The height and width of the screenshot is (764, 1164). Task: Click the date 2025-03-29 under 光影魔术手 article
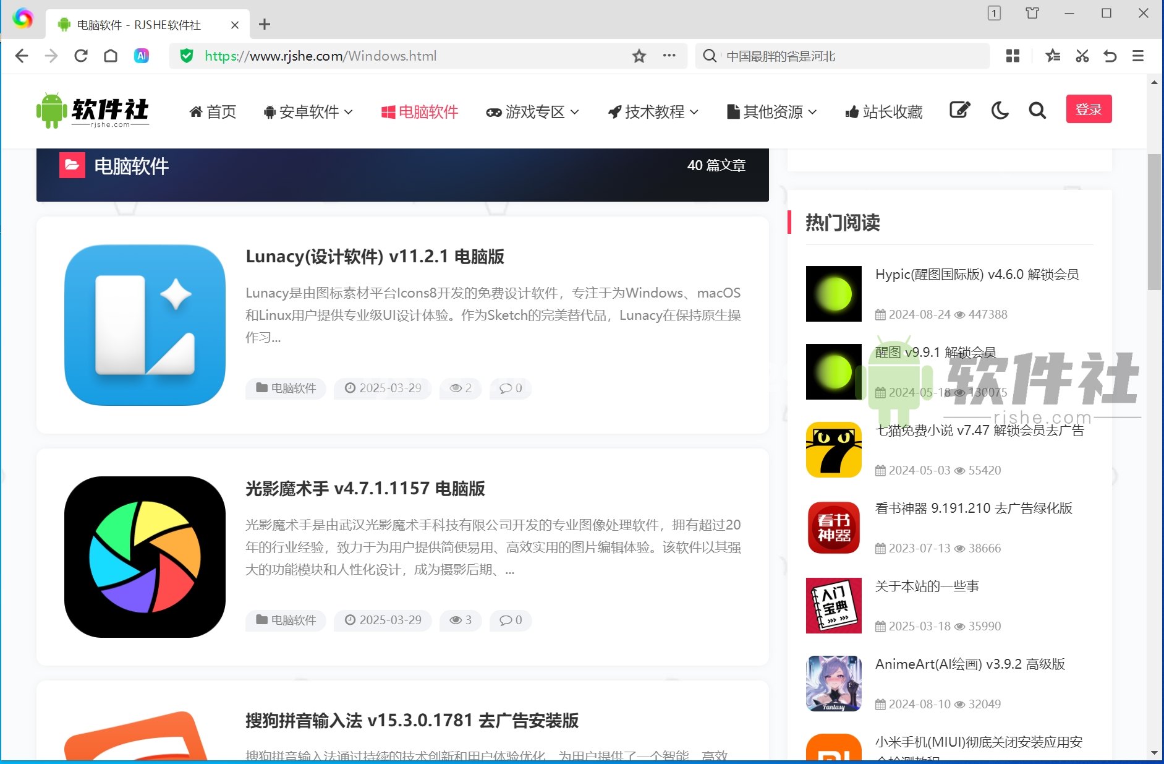383,620
